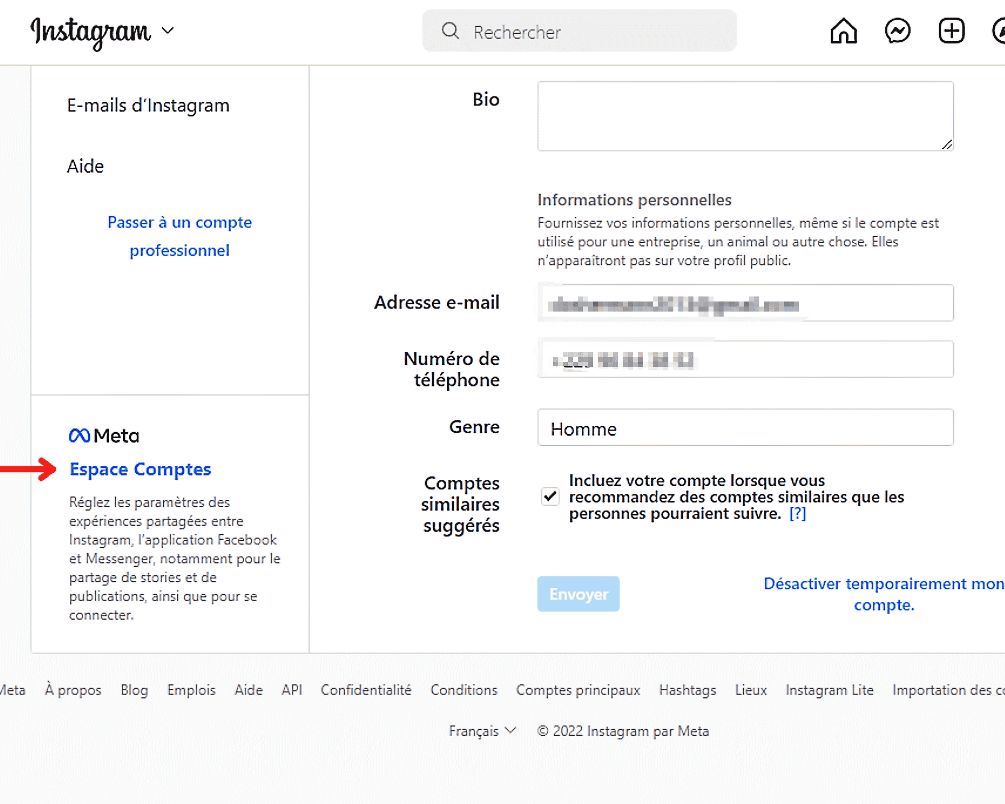The width and height of the screenshot is (1005, 804).
Task: Open Lieux footer link
Action: (x=751, y=690)
